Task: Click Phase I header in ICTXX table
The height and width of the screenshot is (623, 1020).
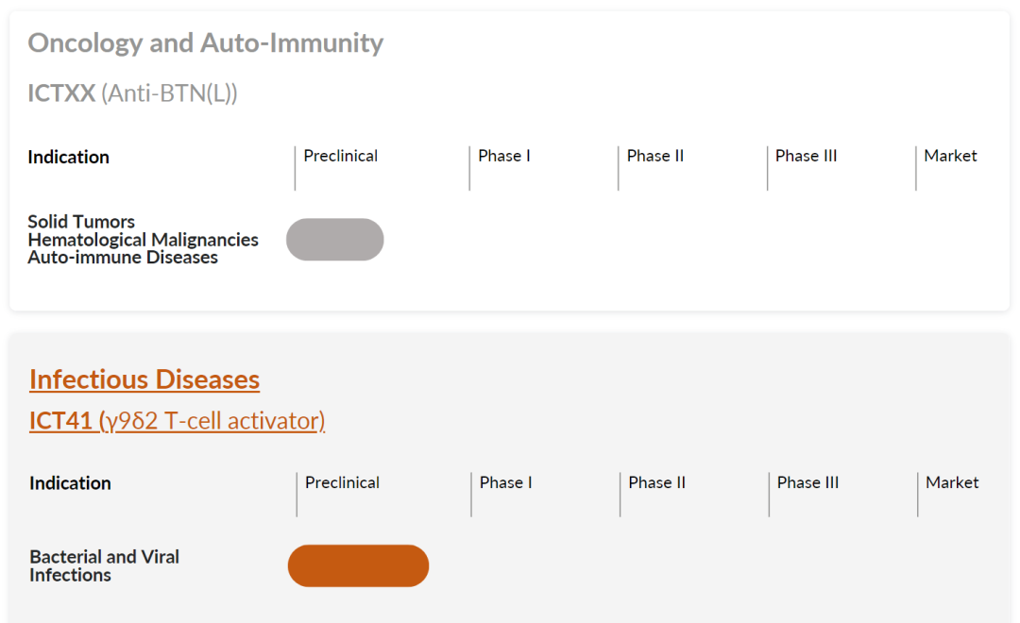Action: click(504, 156)
